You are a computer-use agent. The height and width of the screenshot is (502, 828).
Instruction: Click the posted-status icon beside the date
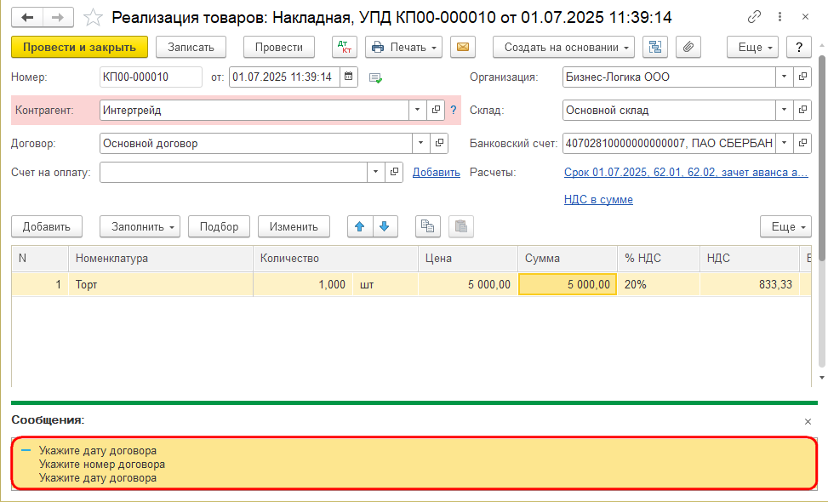pyautogui.click(x=375, y=78)
